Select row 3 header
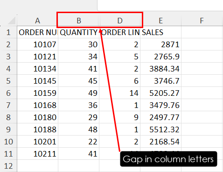The width and height of the screenshot is (223, 172). (8, 57)
